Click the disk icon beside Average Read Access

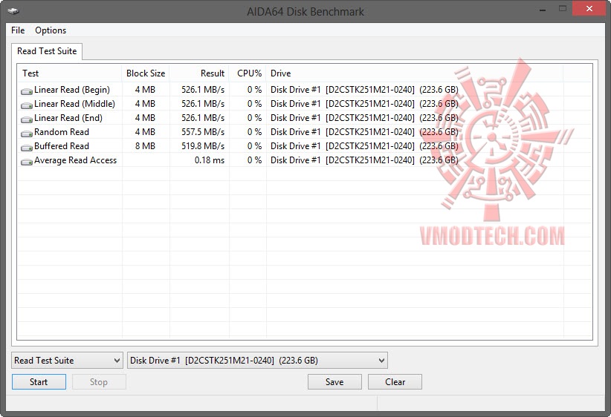coord(27,162)
